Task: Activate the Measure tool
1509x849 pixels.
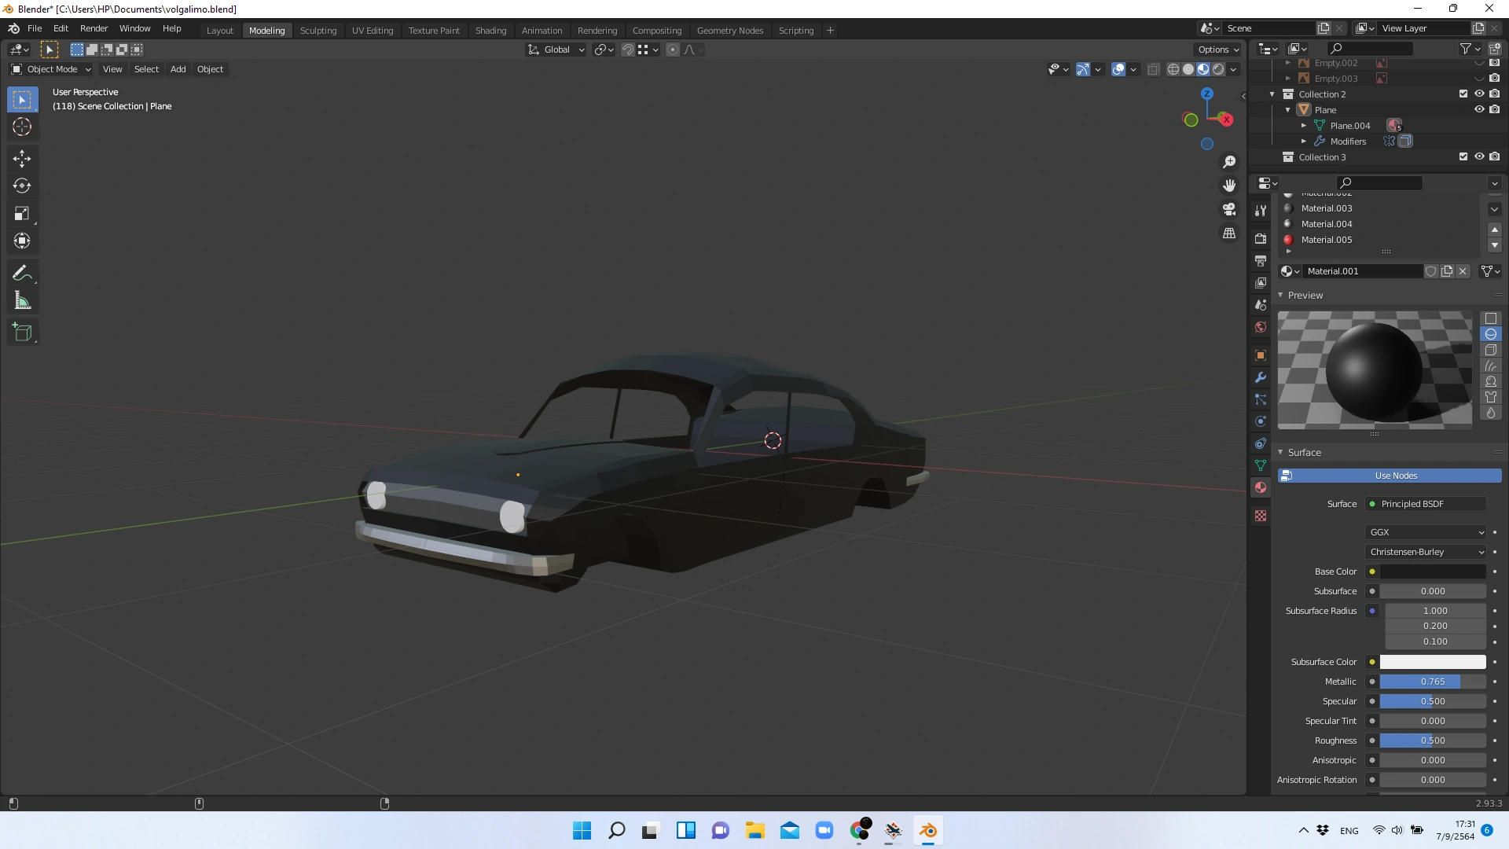Action: click(22, 300)
